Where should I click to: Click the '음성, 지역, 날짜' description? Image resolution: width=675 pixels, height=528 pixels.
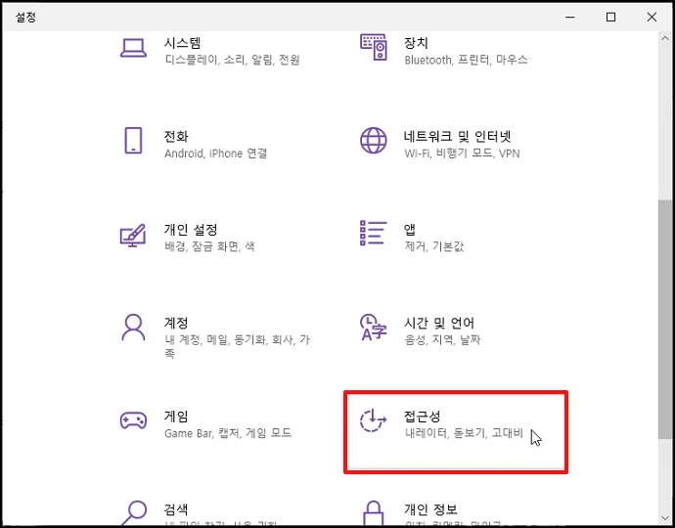coord(442,340)
